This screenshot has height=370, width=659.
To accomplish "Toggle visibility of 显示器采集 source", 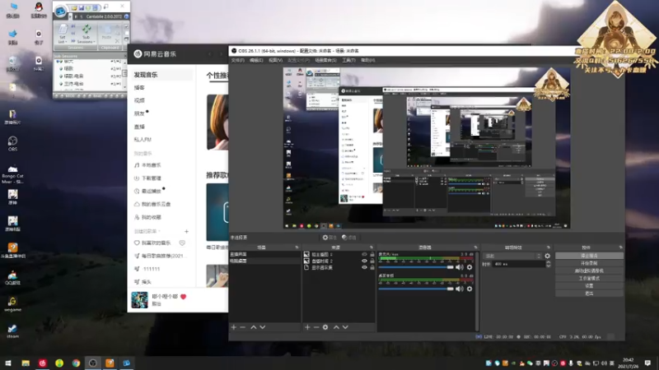I will point(364,267).
